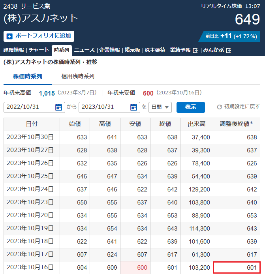Open the 企業情報 menu item
Screen dimensions: 265x274
109,50
